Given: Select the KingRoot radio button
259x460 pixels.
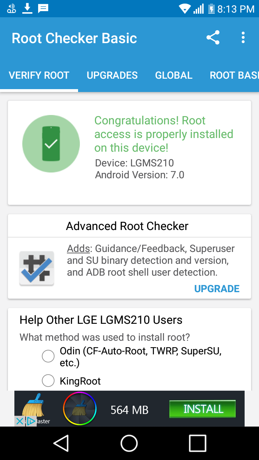Looking at the screenshot, I should pos(48,381).
